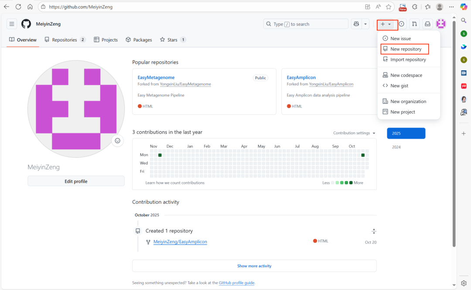Click the Edit profile button

point(76,181)
